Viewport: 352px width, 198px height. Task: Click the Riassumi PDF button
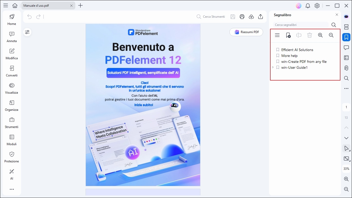click(246, 32)
